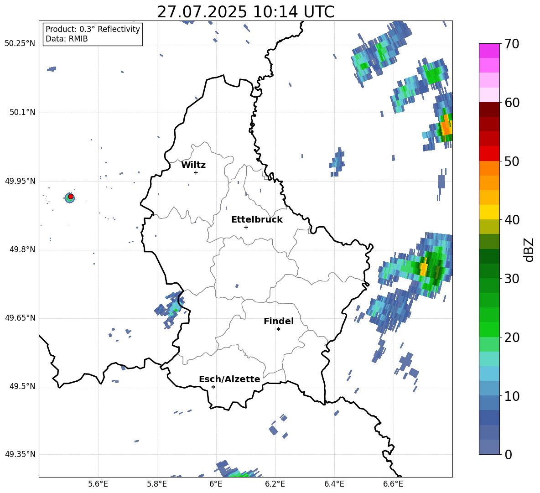Click the magenta 70 dBZ colorbar segment

point(489,51)
